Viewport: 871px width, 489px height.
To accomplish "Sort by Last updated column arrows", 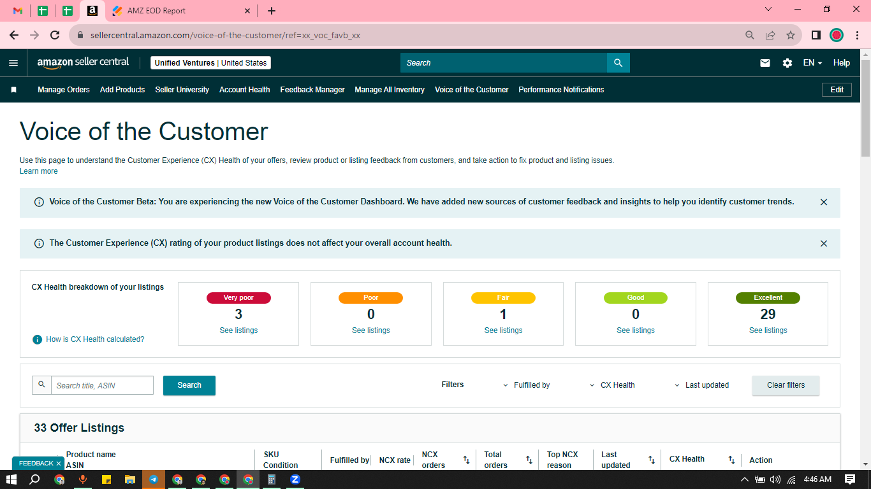I will (651, 460).
